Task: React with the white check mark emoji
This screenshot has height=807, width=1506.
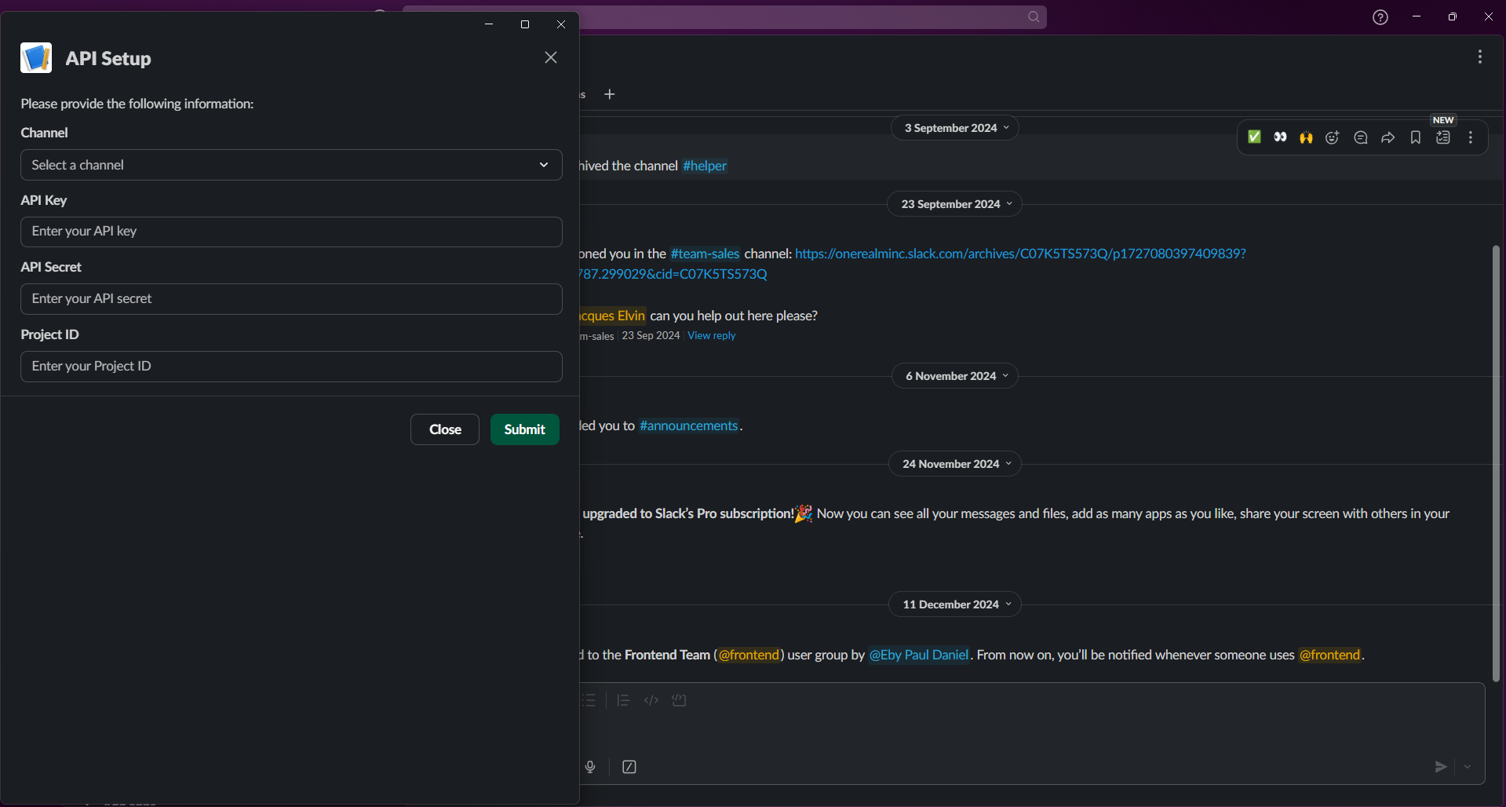Action: point(1254,137)
